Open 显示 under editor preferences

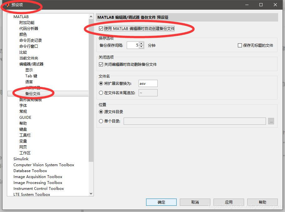29,70
